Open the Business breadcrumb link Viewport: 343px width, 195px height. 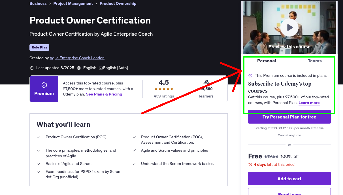(x=38, y=3)
